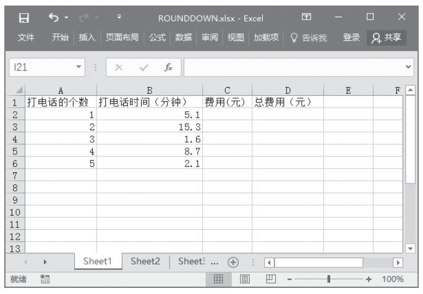Switch to Normal view grid icon
Screen dimensions: 423x294
[218, 280]
